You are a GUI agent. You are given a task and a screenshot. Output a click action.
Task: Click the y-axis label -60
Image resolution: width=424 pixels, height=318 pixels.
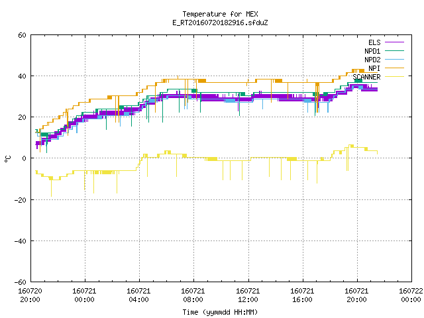tap(21, 282)
